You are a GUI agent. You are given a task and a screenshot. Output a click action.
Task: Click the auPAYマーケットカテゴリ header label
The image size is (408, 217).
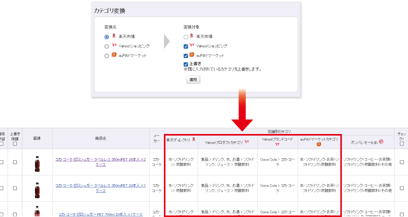coord(319,139)
